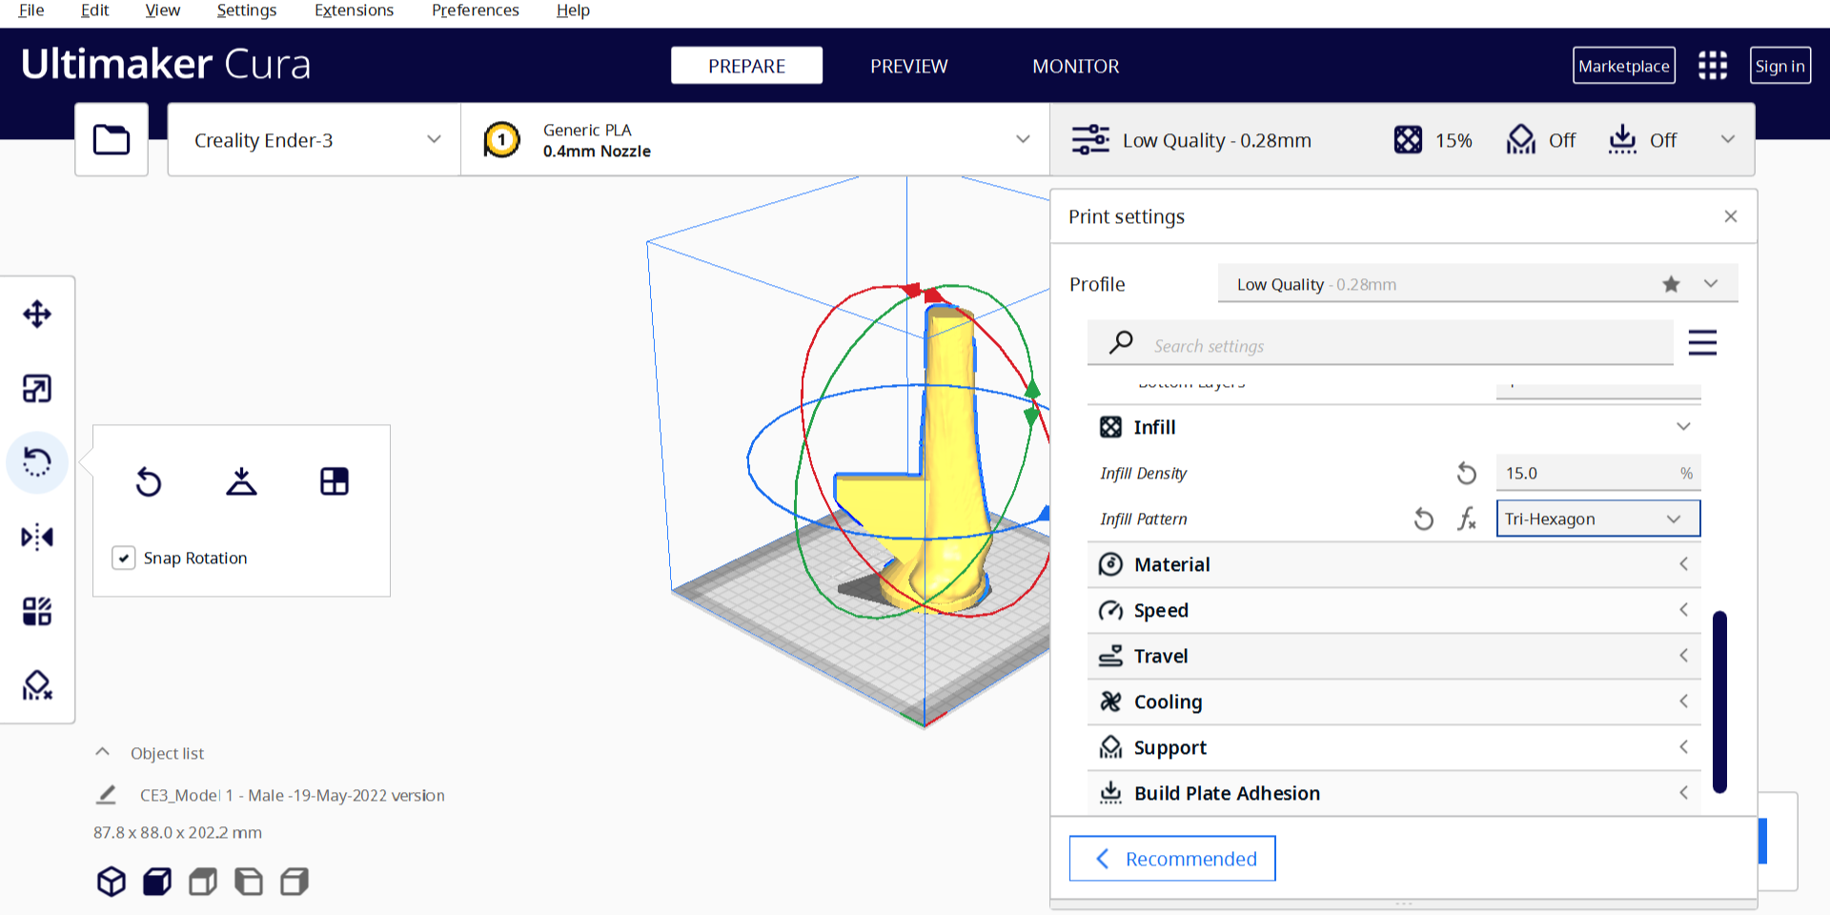
Task: Open file folder icon
Action: point(112,140)
